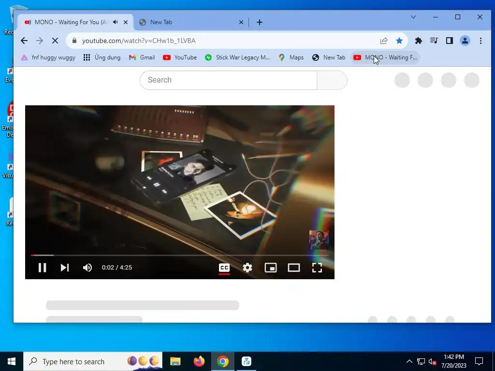Switch to theater mode
Screen dimensions: 495x371
click(293, 268)
